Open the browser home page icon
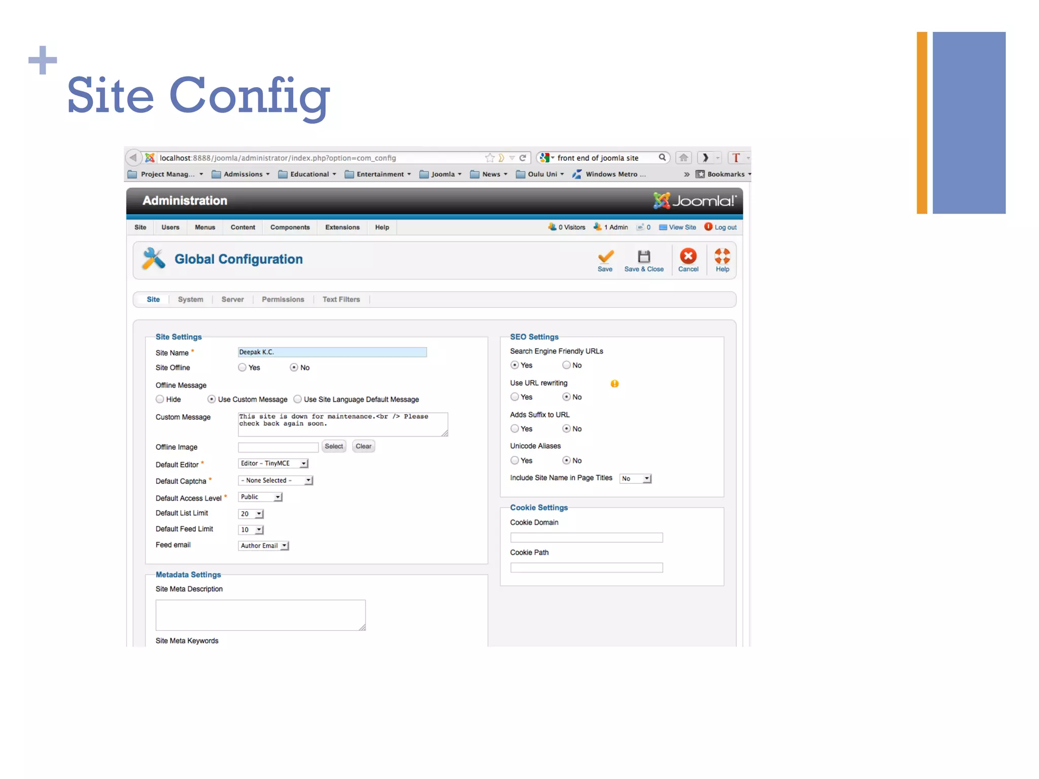The image size is (1039, 779). point(683,158)
